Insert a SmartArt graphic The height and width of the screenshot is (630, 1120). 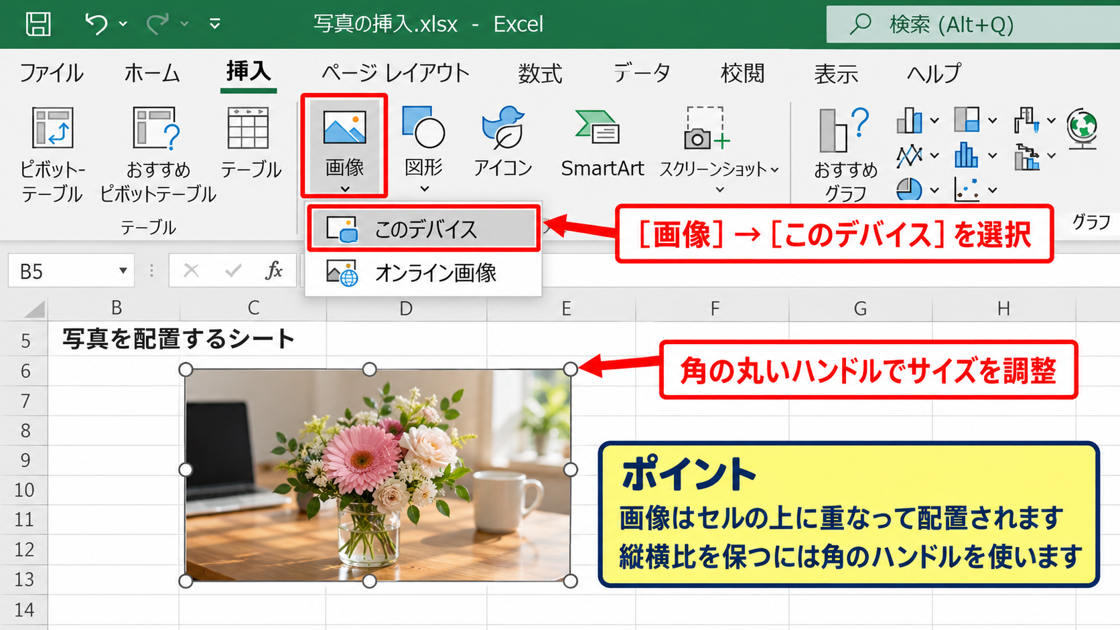(602, 144)
